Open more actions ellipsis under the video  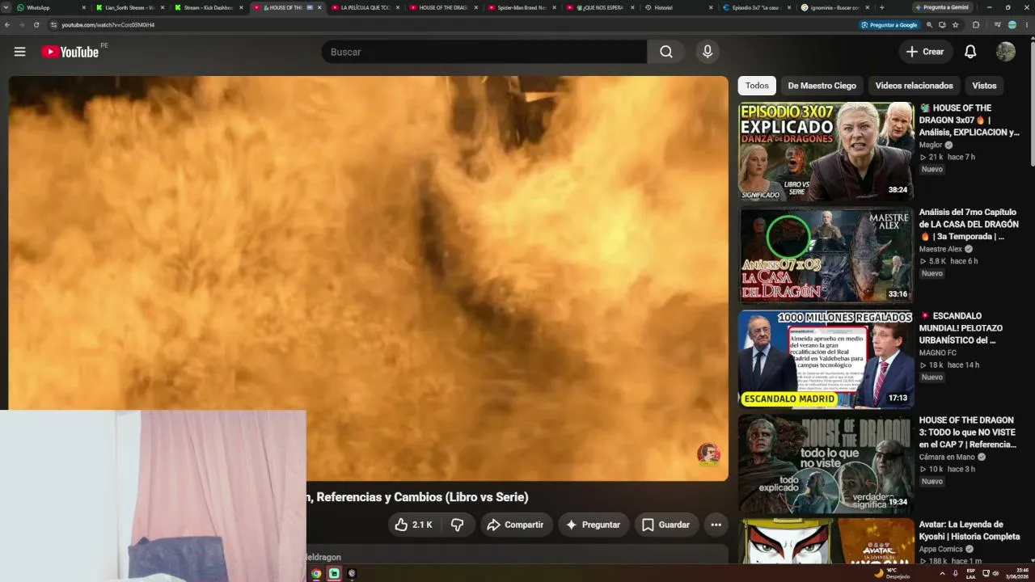point(716,525)
